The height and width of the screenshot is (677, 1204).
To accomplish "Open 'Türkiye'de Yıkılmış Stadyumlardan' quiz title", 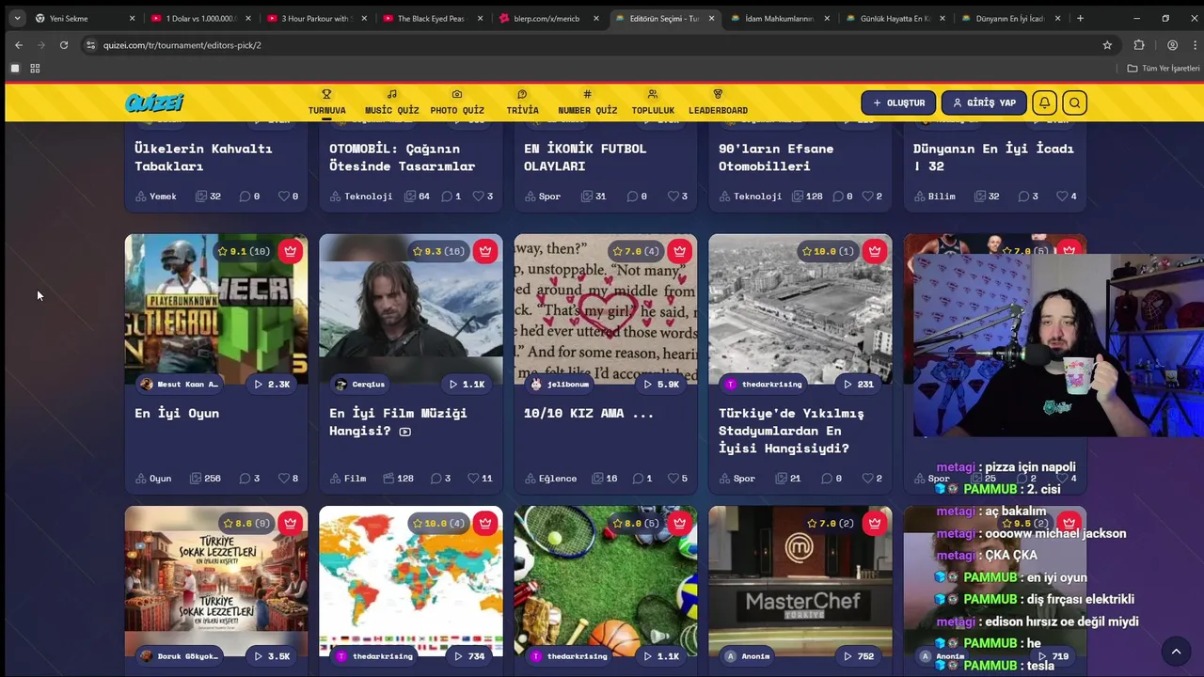I will (x=791, y=431).
